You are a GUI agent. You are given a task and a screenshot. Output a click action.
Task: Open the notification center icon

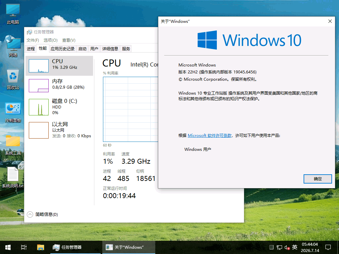click(328, 247)
